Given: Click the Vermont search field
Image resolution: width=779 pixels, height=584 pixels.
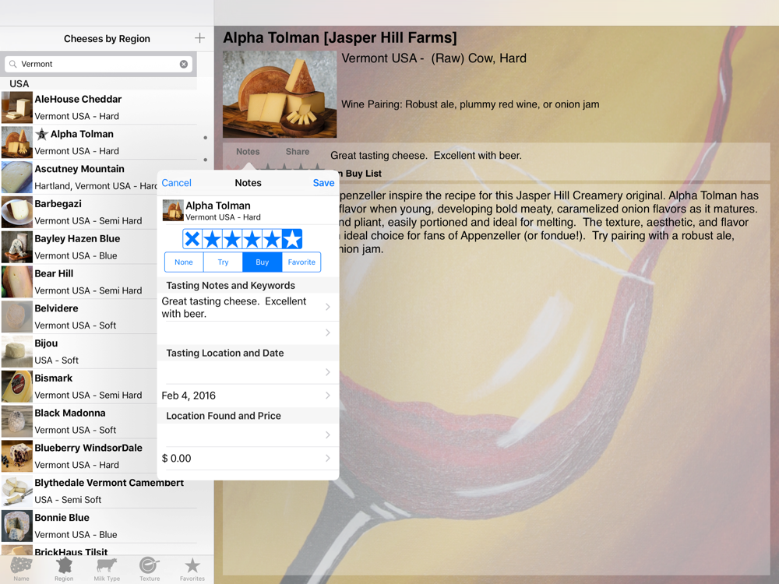Looking at the screenshot, I should coord(98,64).
